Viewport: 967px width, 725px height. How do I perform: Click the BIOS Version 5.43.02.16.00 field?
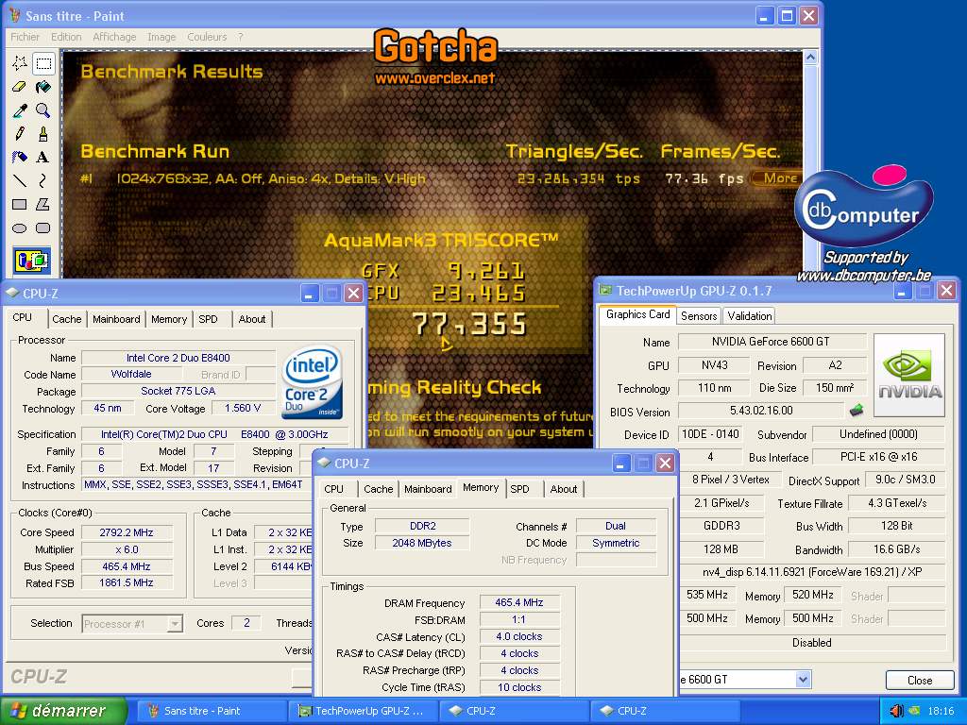coord(761,411)
